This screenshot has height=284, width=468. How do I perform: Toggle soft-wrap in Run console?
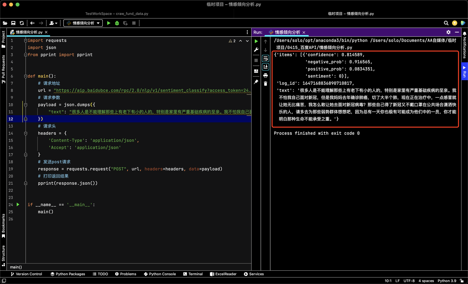(x=266, y=58)
